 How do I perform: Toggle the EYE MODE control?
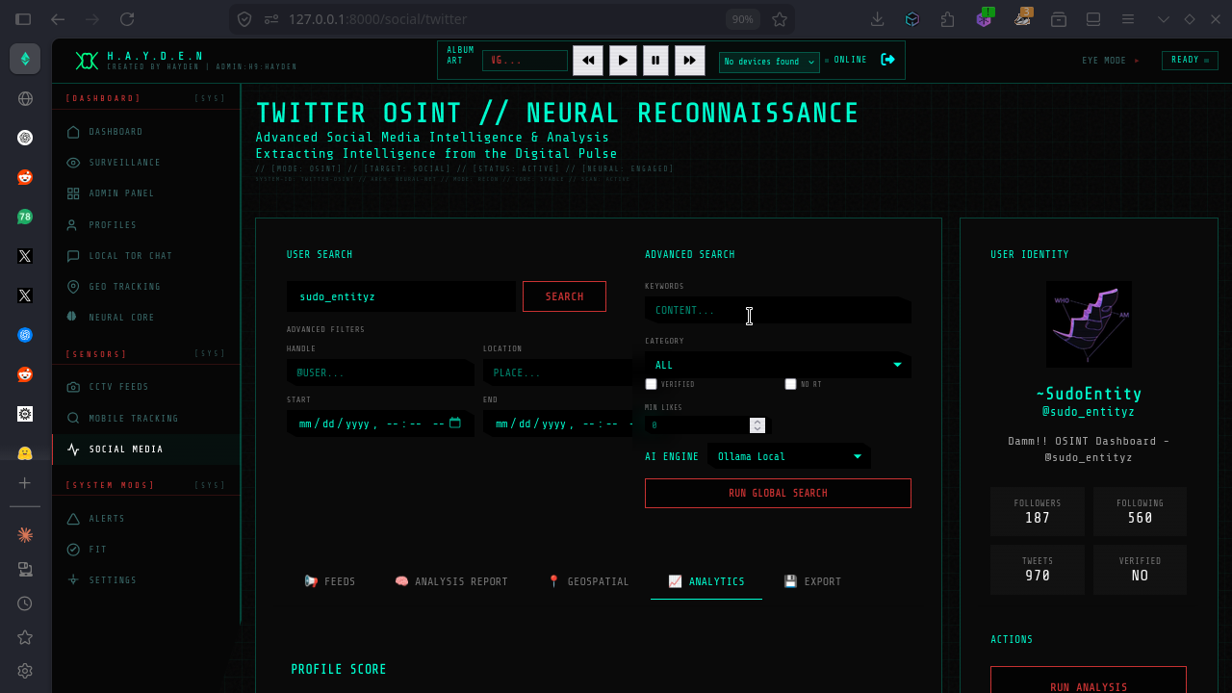coord(1110,61)
